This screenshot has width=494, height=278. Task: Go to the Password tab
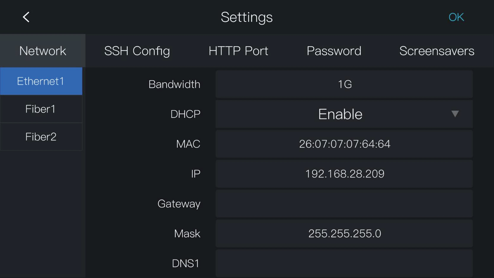click(x=334, y=51)
